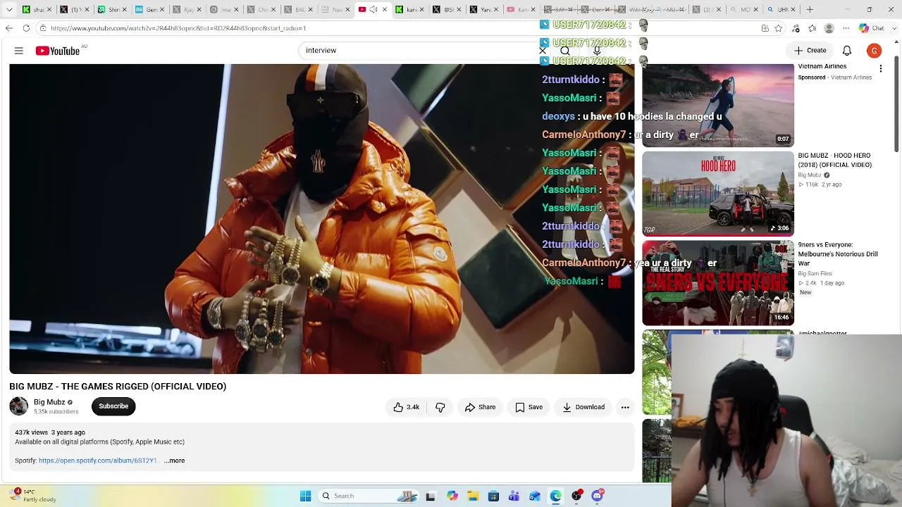Focus the search field containing 'interview'
The height and width of the screenshot is (507, 902).
(x=419, y=51)
